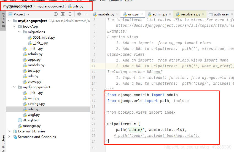Image resolution: width=234 pixels, height=152 pixels.
Task: Click line number 22 in gutter
Action: coord(93,130)
